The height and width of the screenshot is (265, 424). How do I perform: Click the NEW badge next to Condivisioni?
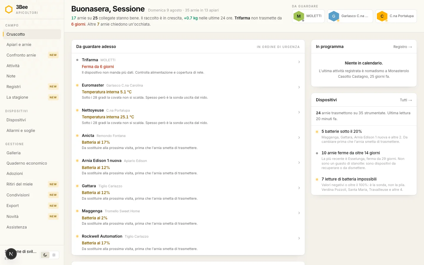[53, 195]
